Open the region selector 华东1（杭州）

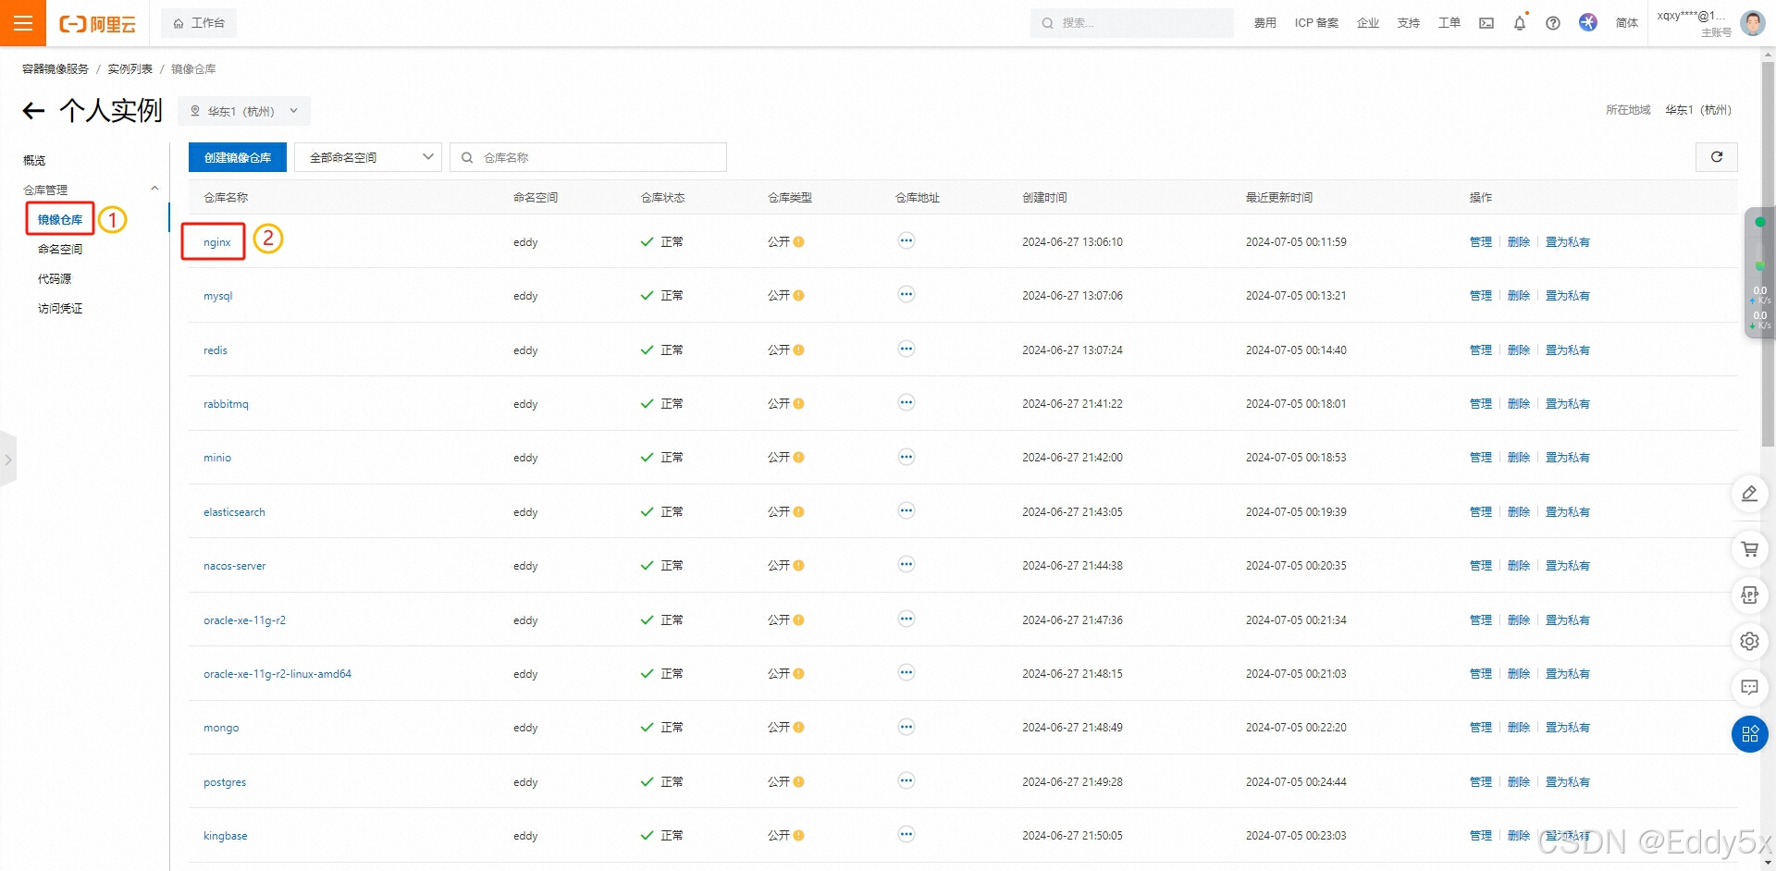244,111
